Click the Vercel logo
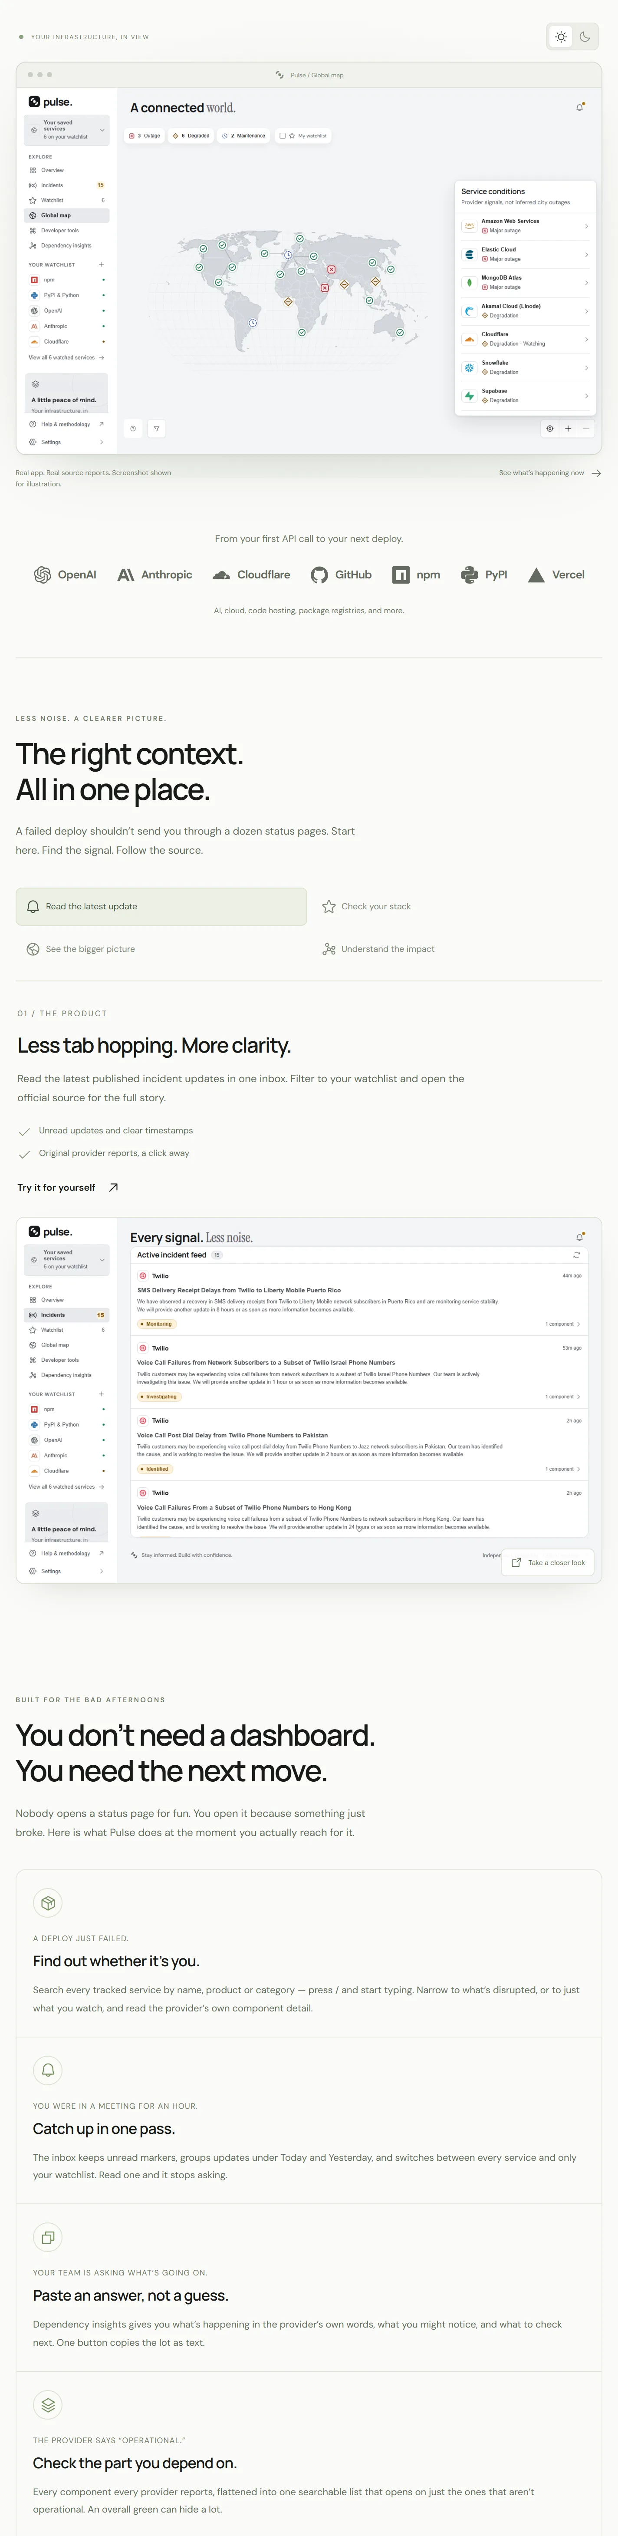Viewport: 618px width, 2536px height. 556,575
